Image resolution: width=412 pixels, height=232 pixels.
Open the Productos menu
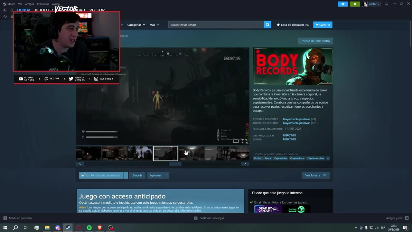(x=43, y=4)
